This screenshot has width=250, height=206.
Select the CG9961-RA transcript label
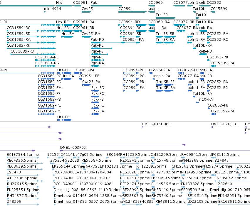coord(84,22)
